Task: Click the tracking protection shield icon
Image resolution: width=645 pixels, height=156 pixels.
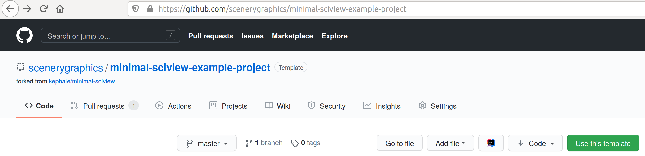Action: pyautogui.click(x=136, y=9)
